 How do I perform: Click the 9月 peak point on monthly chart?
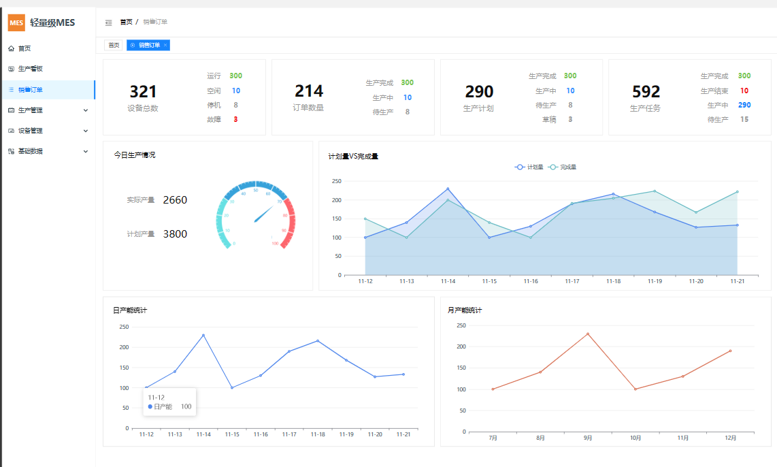point(588,334)
